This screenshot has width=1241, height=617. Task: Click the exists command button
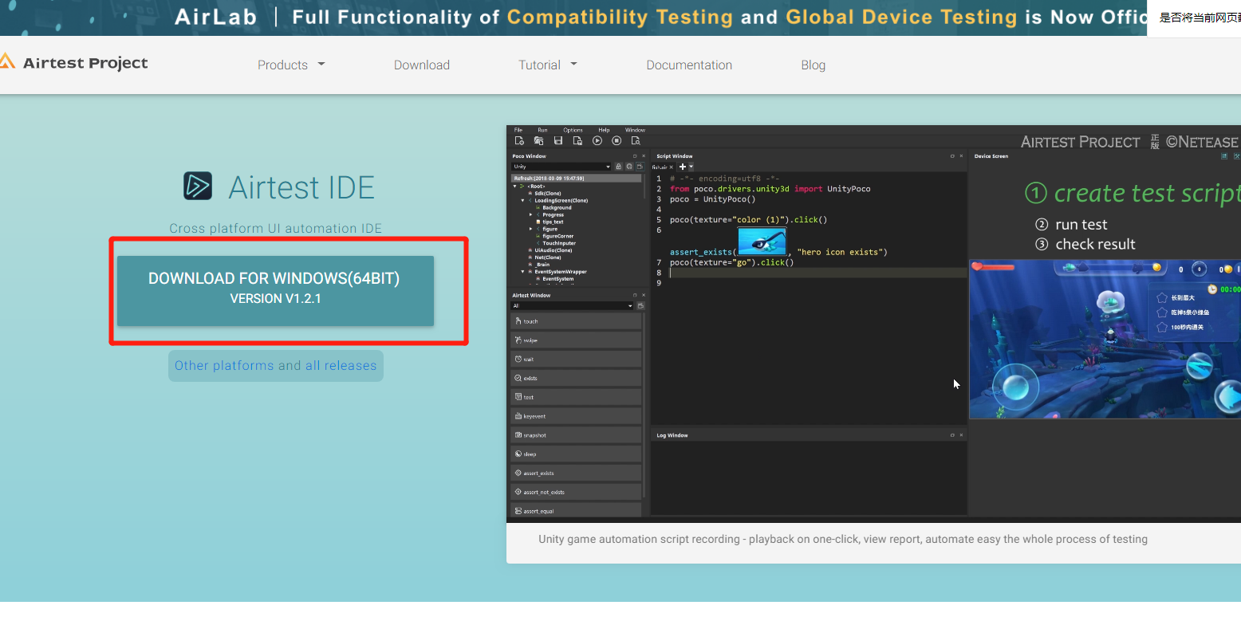576,378
